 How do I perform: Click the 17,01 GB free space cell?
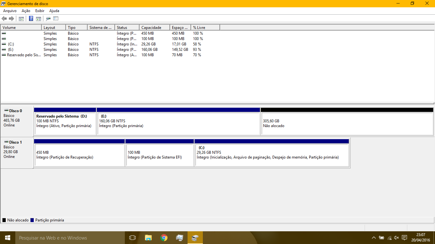(x=179, y=44)
